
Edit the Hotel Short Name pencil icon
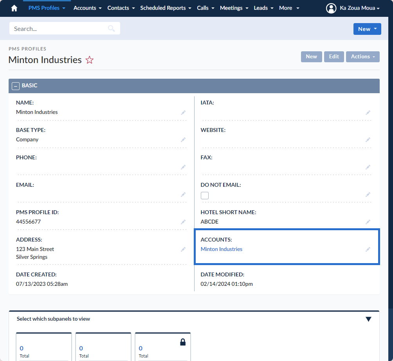(368, 222)
